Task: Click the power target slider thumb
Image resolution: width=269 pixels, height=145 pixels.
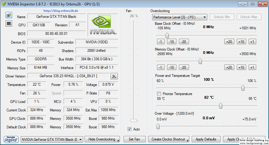Action: (x=243, y=88)
